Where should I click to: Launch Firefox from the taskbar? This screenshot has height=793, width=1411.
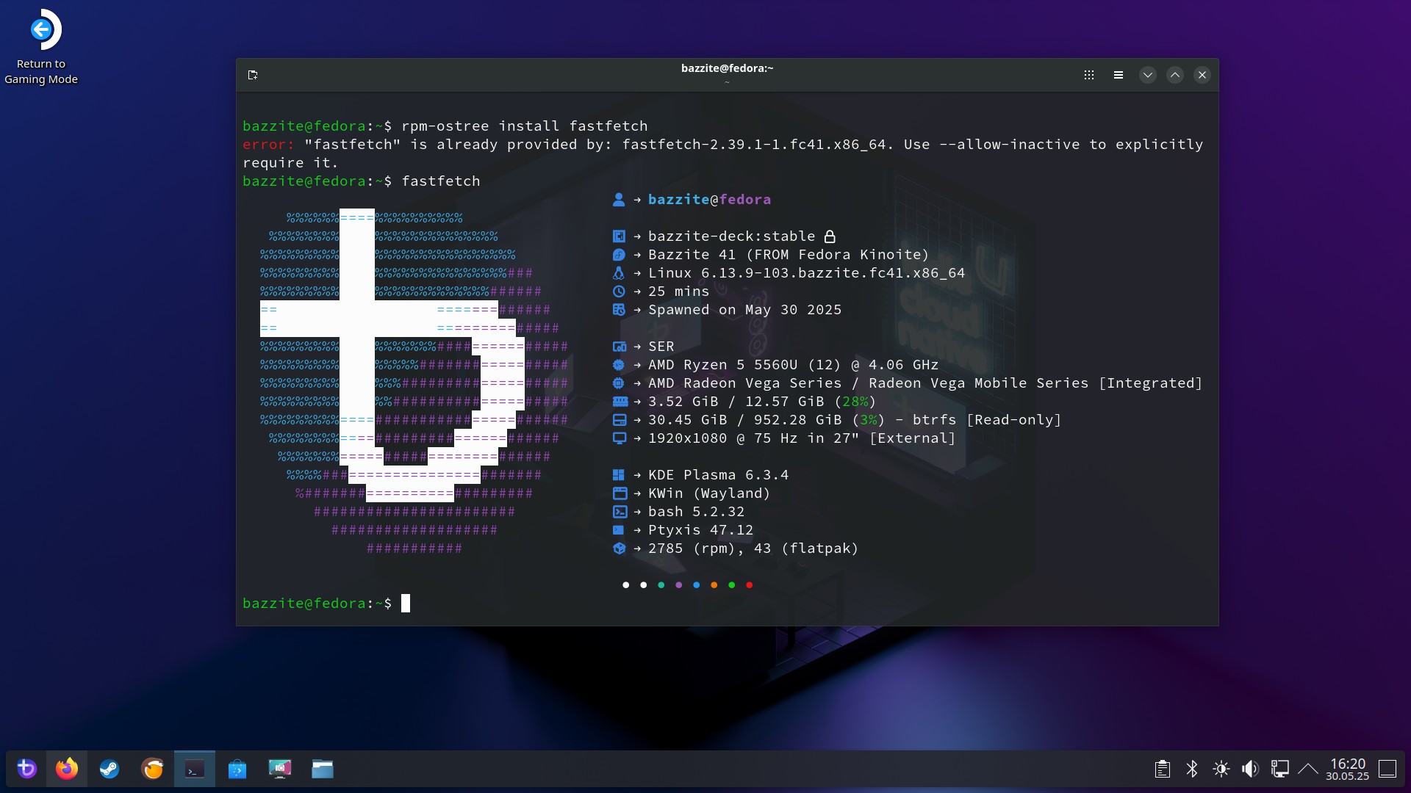tap(67, 769)
